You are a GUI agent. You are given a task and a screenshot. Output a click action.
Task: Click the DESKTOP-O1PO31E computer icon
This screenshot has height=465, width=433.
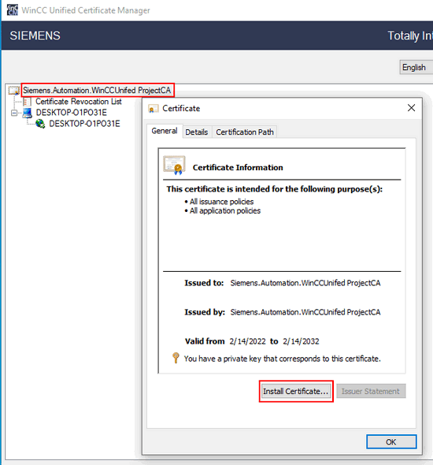coord(28,113)
